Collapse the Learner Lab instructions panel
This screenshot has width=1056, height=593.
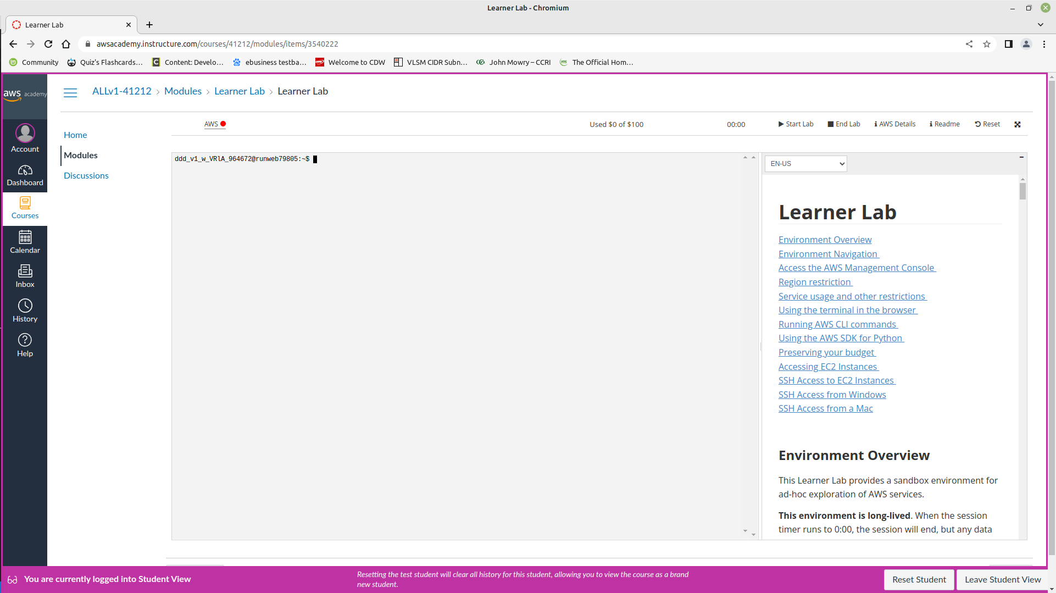[1021, 157]
